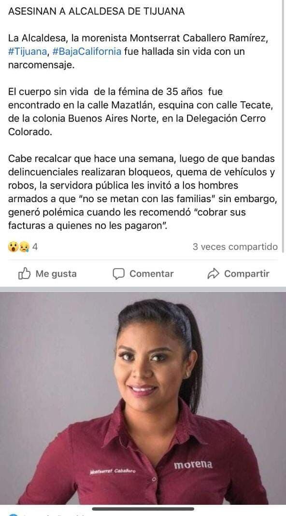View the '3 veces compartido' shares list

point(235,247)
